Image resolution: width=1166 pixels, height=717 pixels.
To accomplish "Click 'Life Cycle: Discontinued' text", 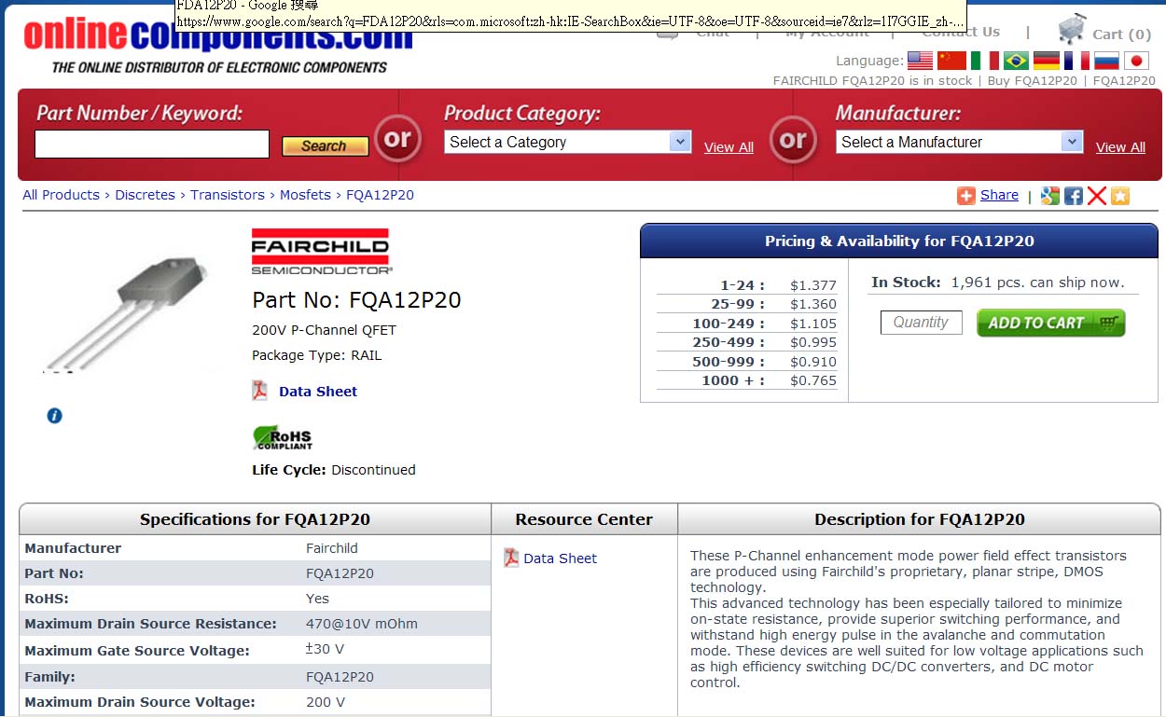I will (334, 470).
